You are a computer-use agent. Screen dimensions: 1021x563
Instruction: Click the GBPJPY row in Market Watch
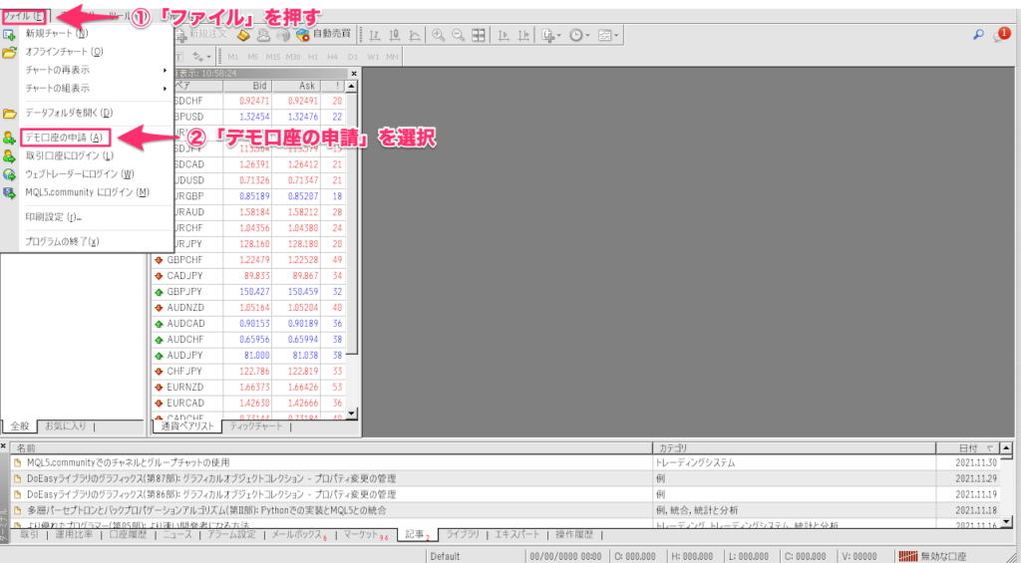tap(187, 292)
